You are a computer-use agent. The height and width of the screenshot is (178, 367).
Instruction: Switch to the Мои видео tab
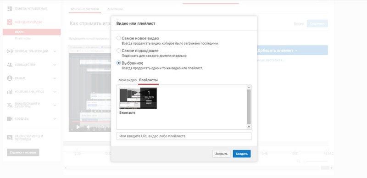pos(128,80)
